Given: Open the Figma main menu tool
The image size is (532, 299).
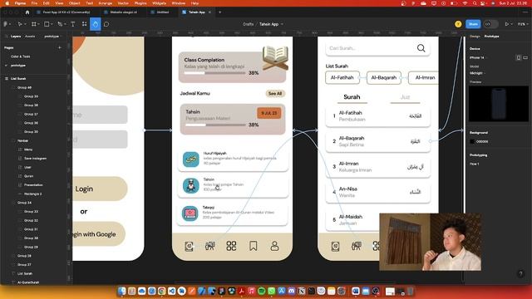Looking at the screenshot, I should pyautogui.click(x=6, y=24).
